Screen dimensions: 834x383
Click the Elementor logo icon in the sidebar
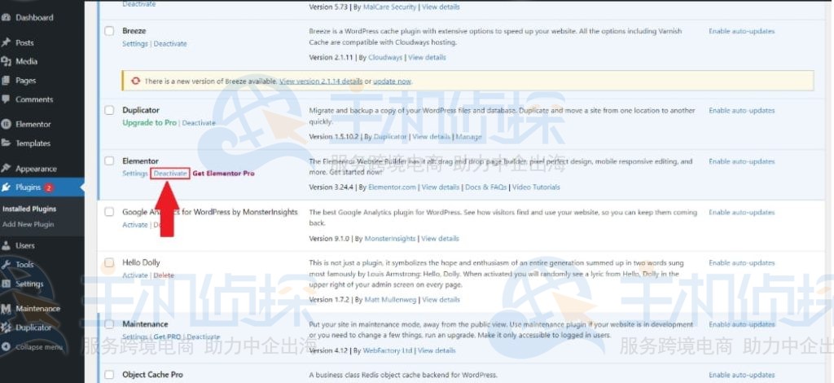(6, 124)
